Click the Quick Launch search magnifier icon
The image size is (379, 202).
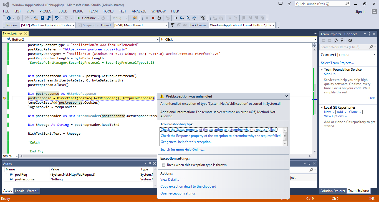pyautogui.click(x=347, y=4)
